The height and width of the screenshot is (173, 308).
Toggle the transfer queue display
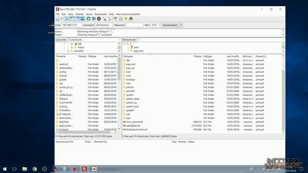82,19
